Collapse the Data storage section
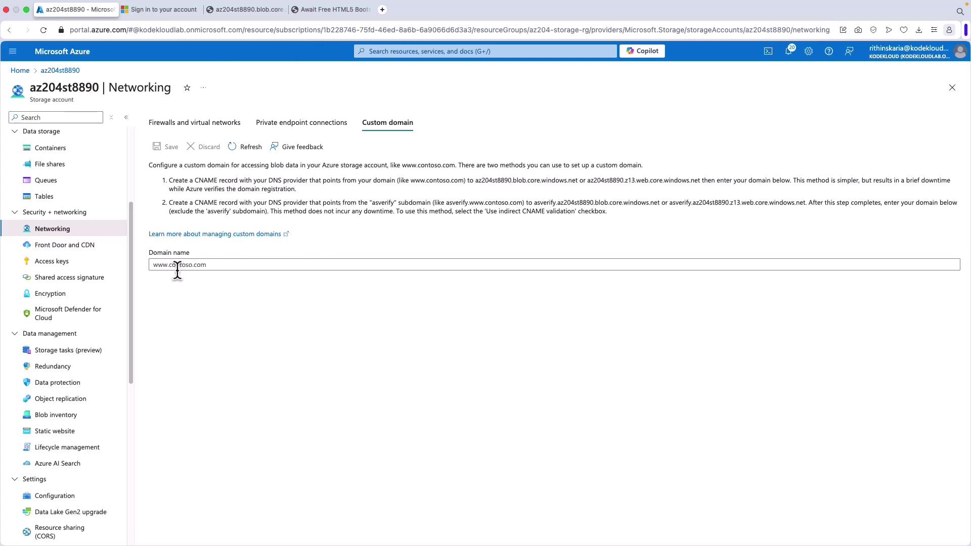971x546 pixels. (x=15, y=131)
